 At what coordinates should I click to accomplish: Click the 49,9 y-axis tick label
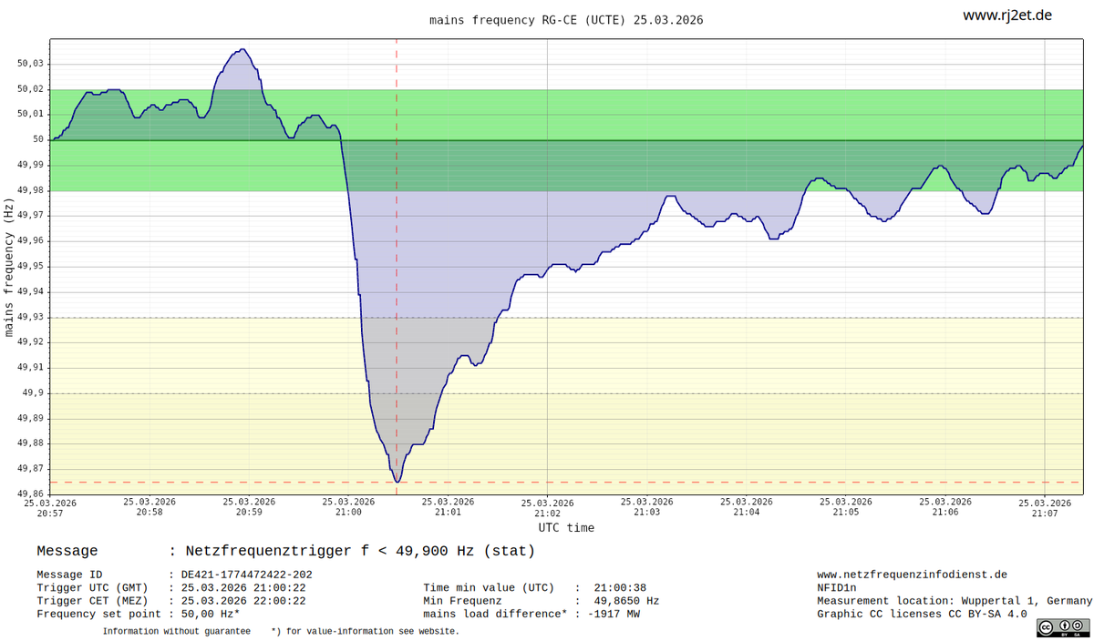33,393
